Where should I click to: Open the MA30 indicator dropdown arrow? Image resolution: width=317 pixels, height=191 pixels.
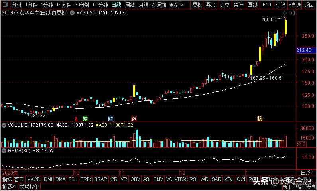[x=72, y=13]
